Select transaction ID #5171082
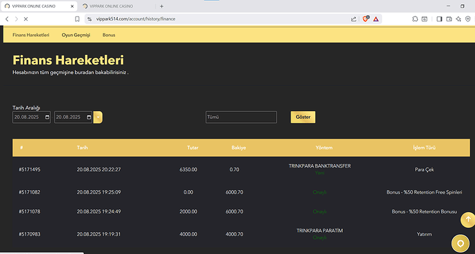Screen dimensions: 475x254 (30, 192)
